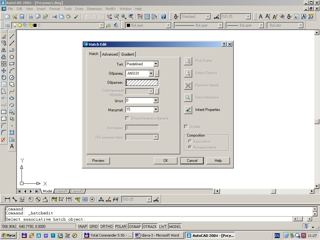Toggle GRID mode in status bar
The width and height of the screenshot is (320, 240).
coord(93,227)
